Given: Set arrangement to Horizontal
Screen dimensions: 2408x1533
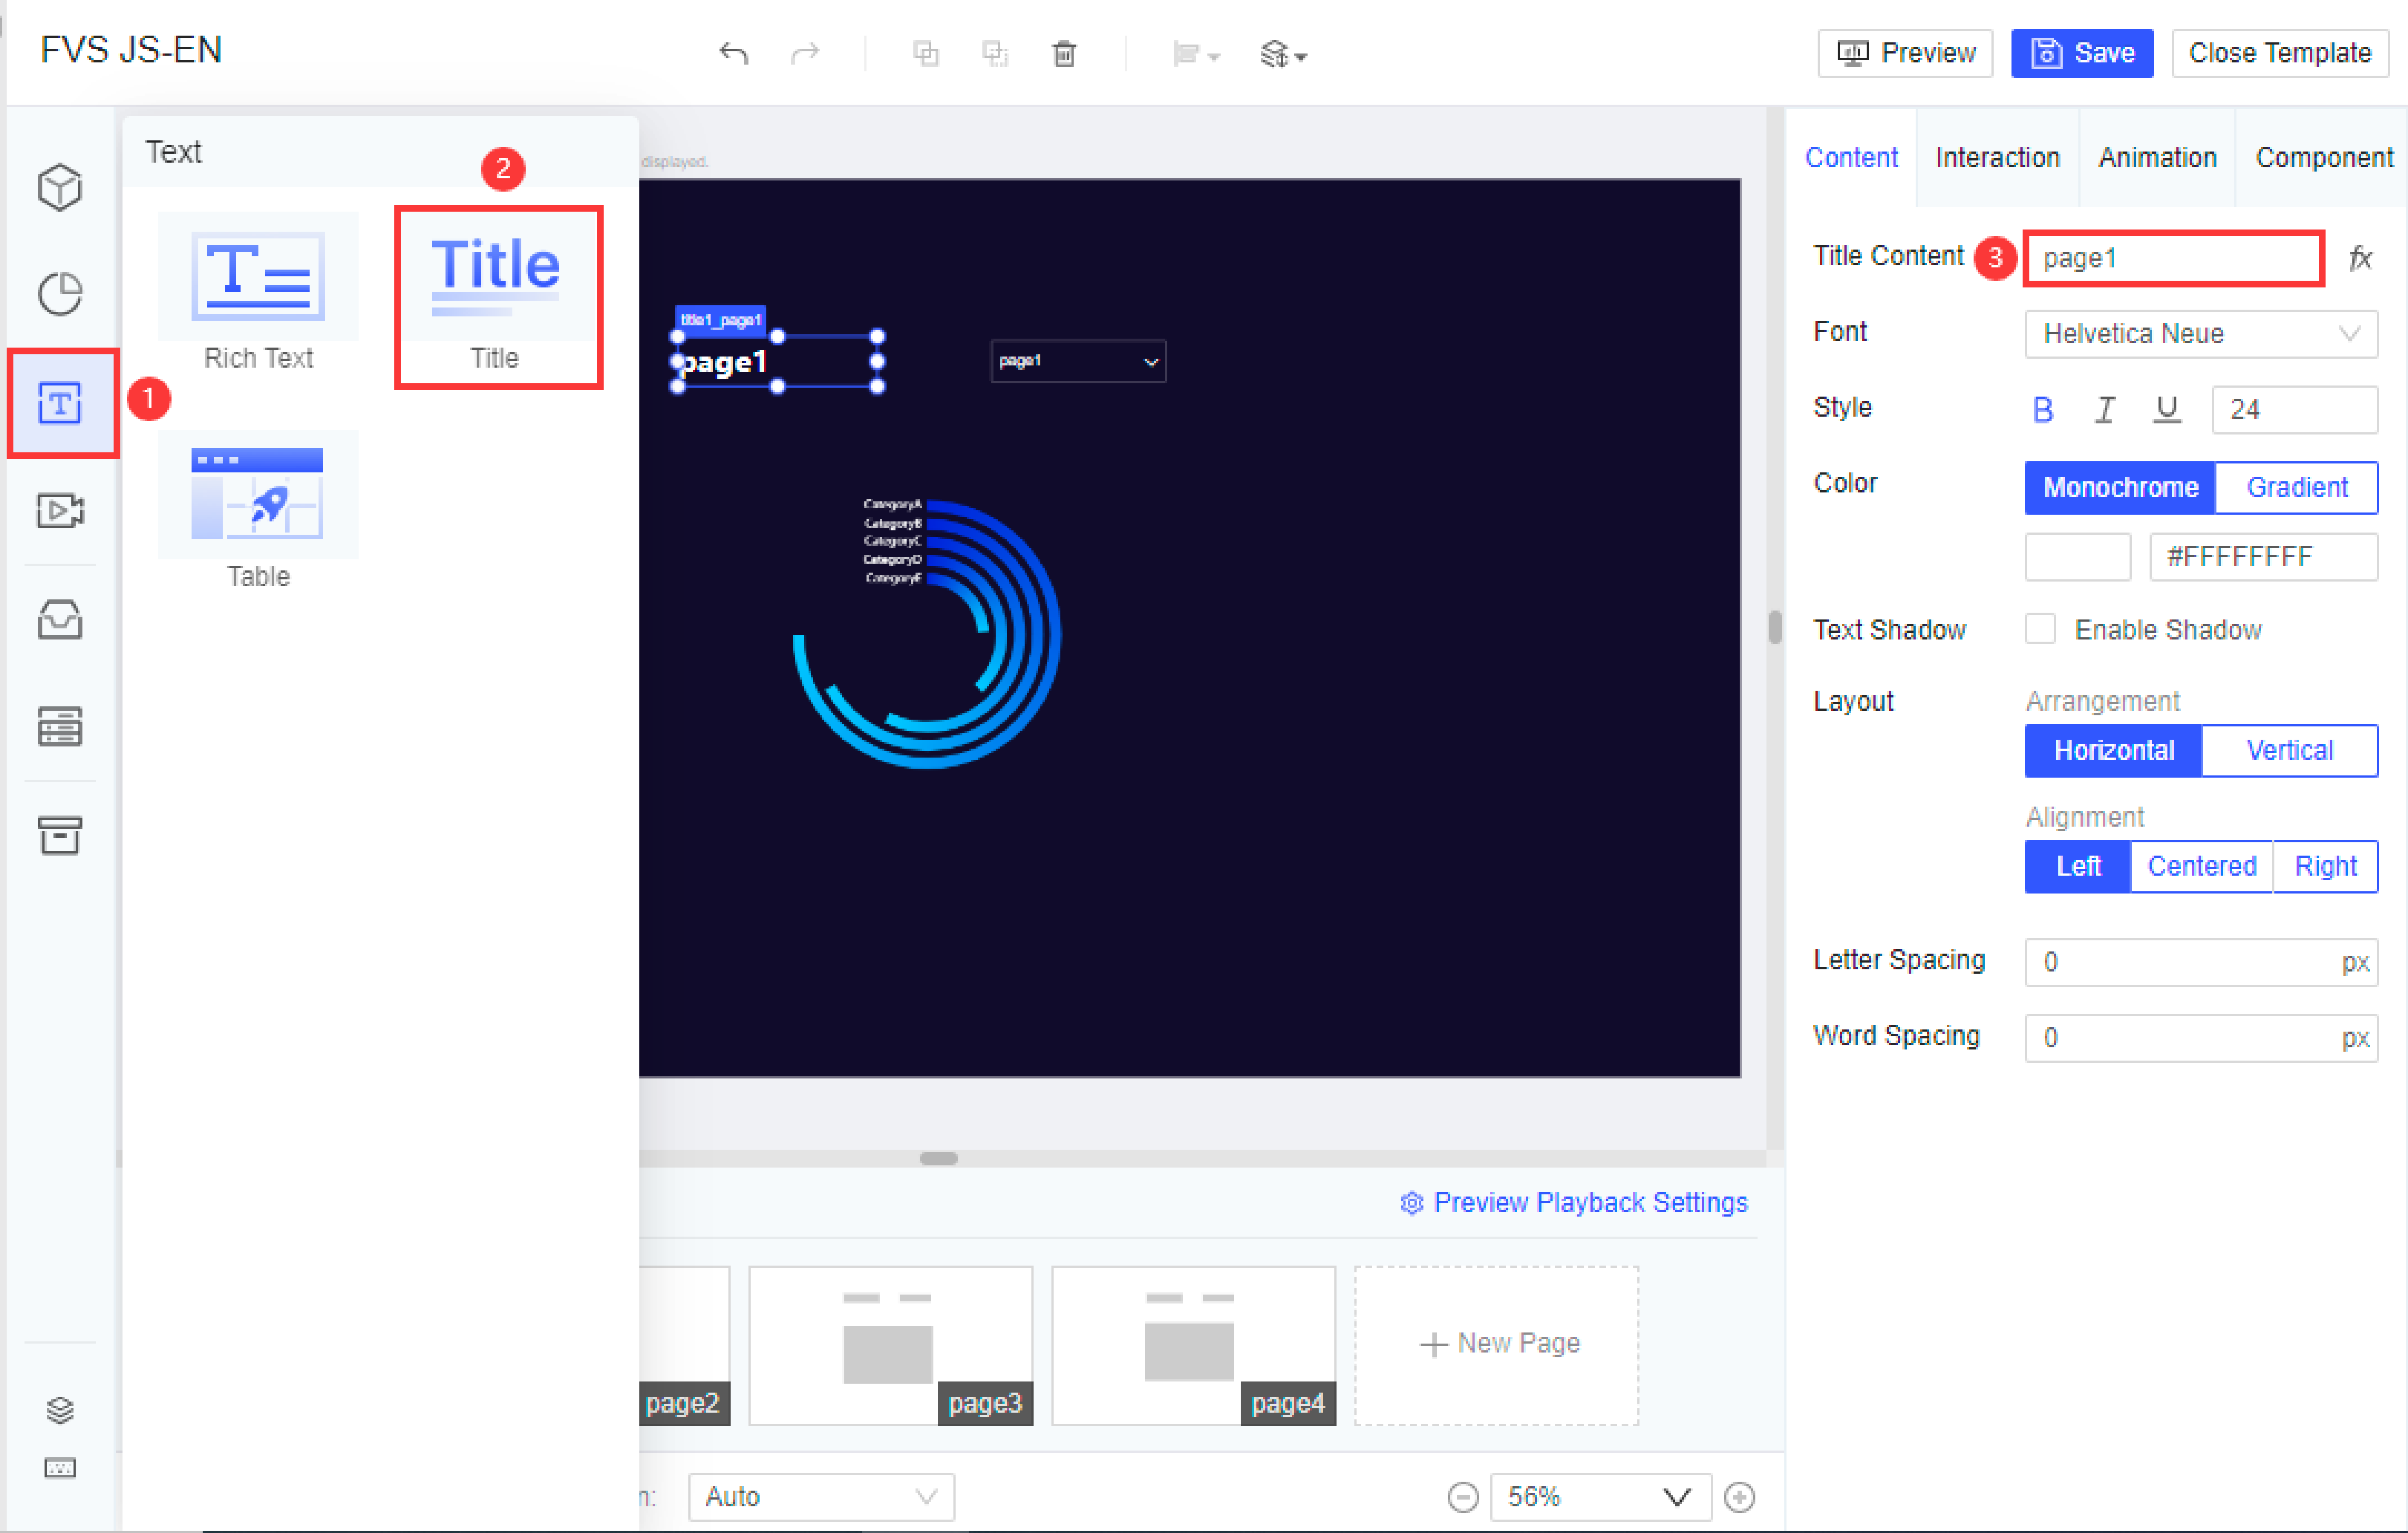Looking at the screenshot, I should coord(2114,750).
